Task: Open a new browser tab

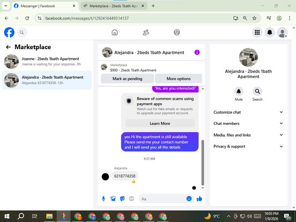Action: (153, 6)
